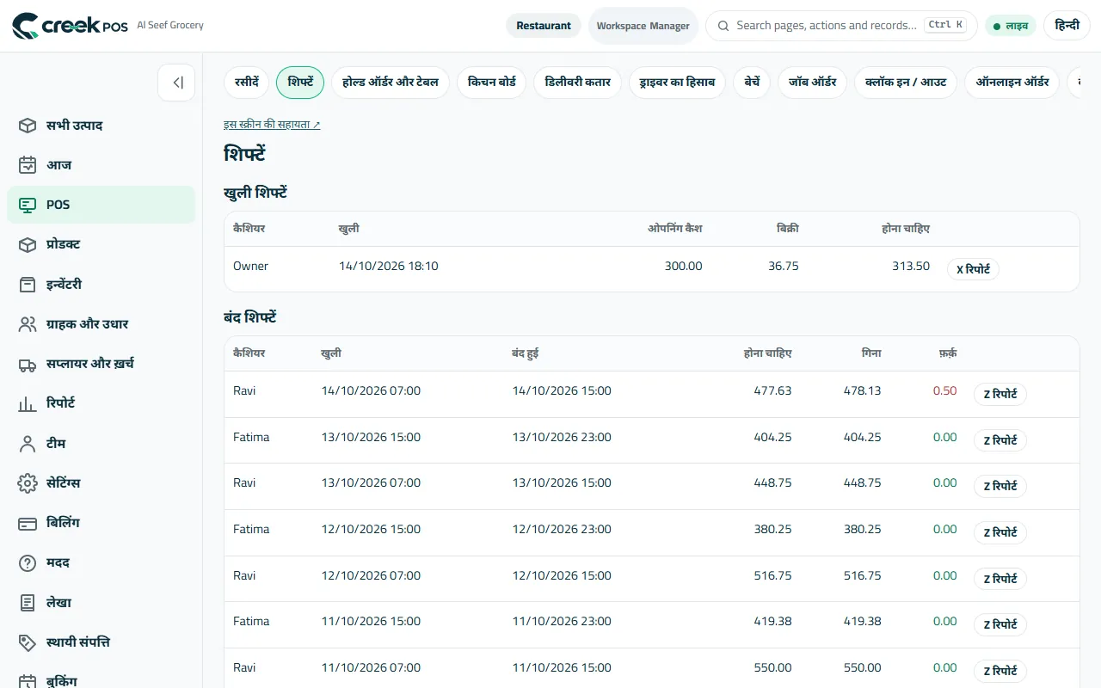Click the Restaurant mode button
The width and height of the screenshot is (1101, 688).
click(x=544, y=26)
